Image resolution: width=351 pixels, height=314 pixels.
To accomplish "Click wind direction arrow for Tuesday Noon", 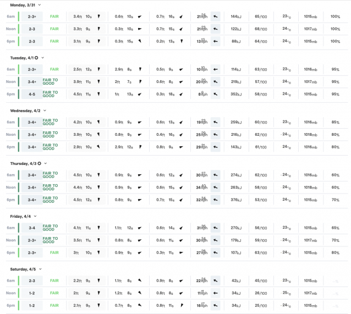I will click(216, 81).
